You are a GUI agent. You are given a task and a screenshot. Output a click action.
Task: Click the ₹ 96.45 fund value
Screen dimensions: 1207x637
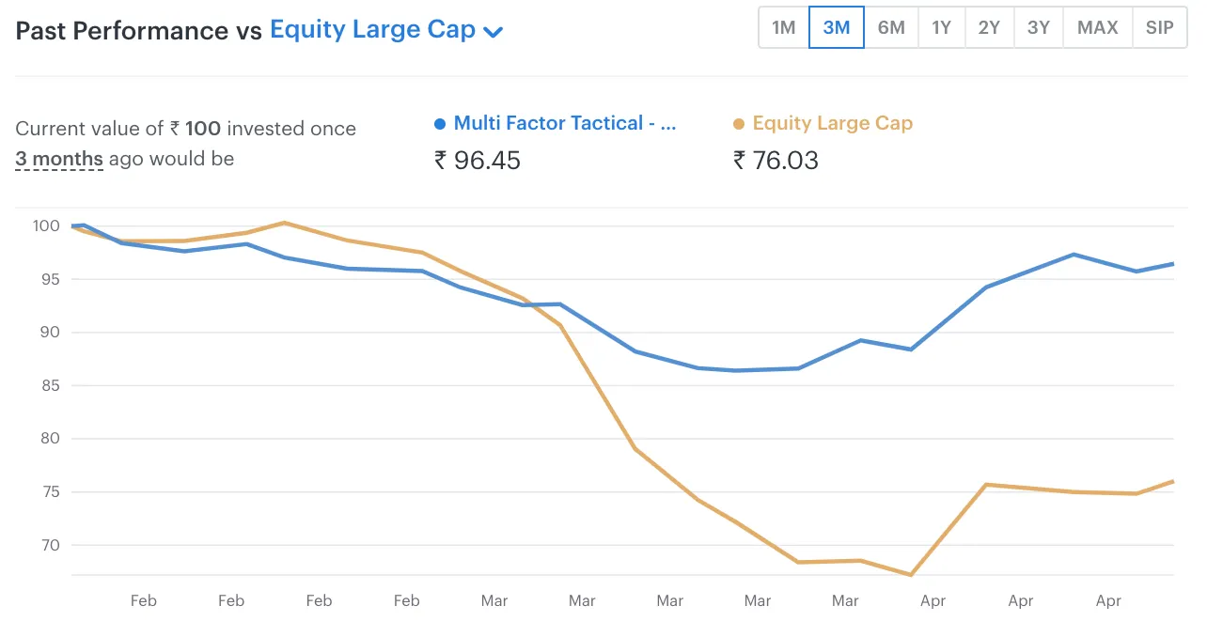coord(478,161)
